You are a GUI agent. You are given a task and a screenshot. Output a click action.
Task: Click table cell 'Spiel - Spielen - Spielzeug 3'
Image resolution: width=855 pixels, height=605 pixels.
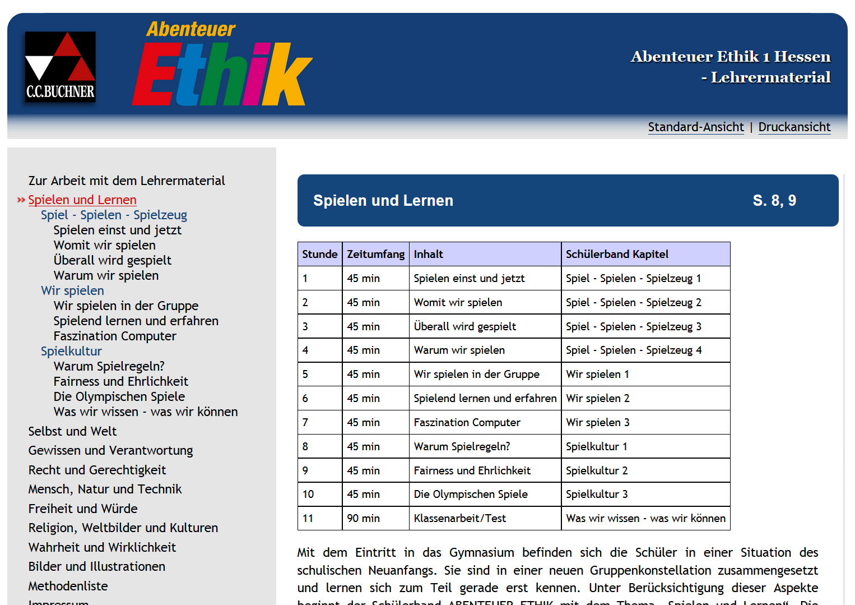point(646,326)
